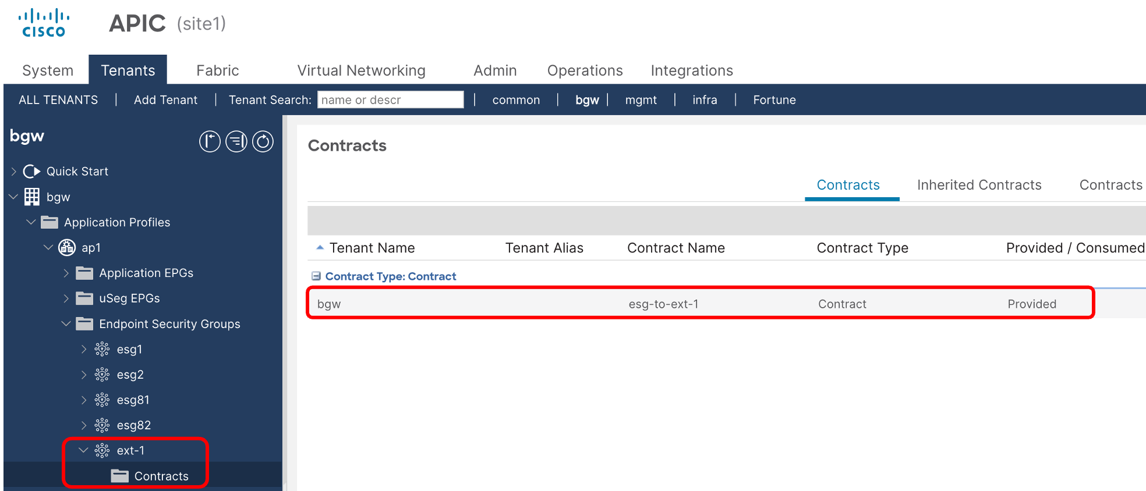
Task: Expand the esg2 node
Action: click(x=84, y=375)
